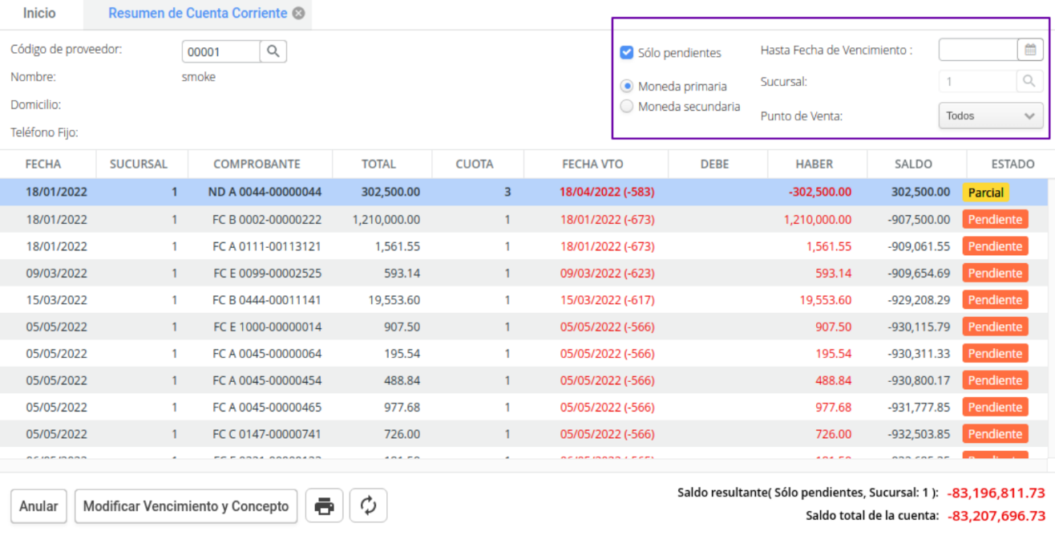Select the Moneda secundaria radio option
Image resolution: width=1055 pixels, height=552 pixels.
pos(627,106)
